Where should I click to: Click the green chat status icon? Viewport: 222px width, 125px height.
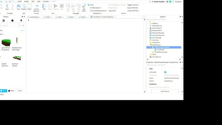point(170,1)
